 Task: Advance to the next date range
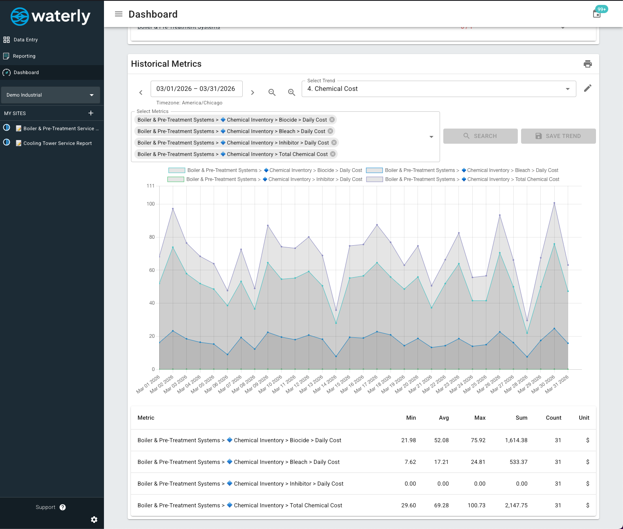coord(253,93)
